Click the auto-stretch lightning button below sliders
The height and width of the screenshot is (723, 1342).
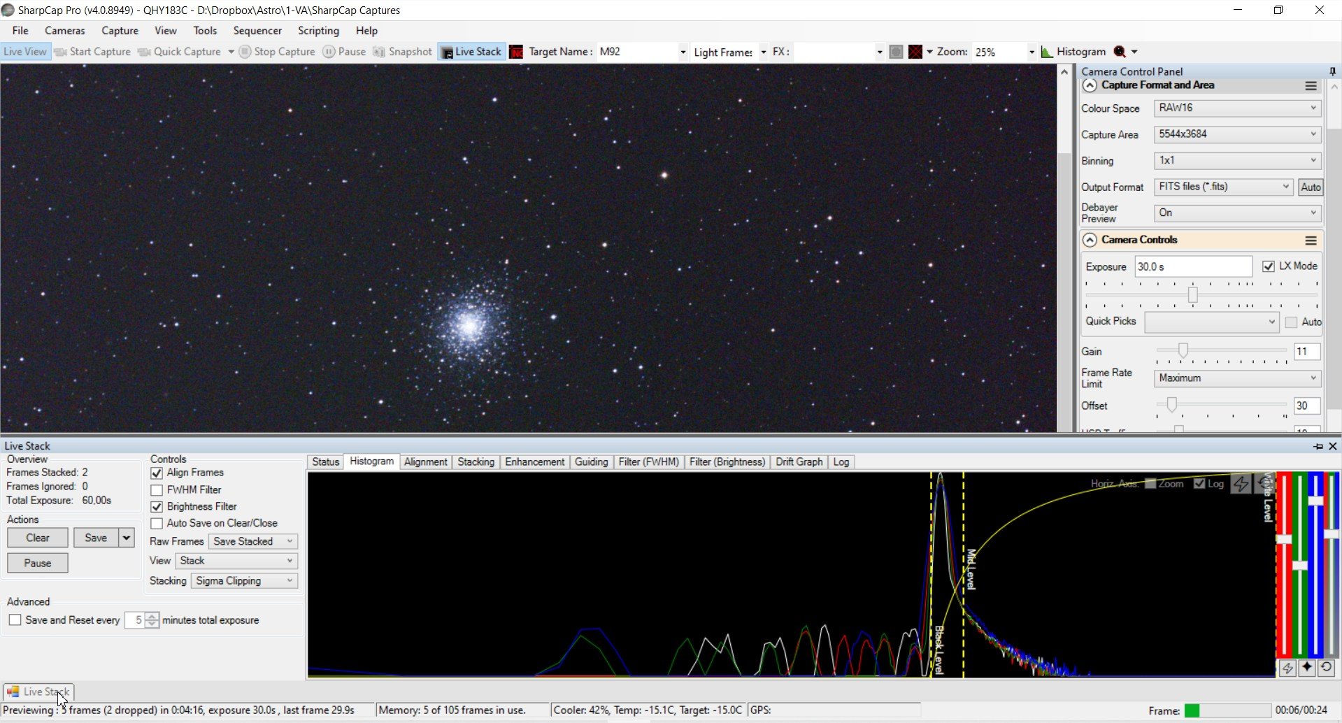pos(1287,668)
